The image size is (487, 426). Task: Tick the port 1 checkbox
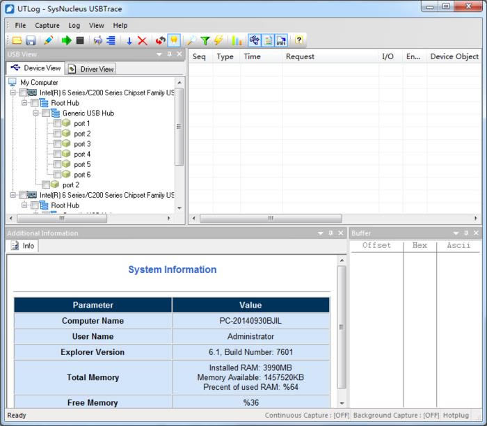tap(58, 123)
